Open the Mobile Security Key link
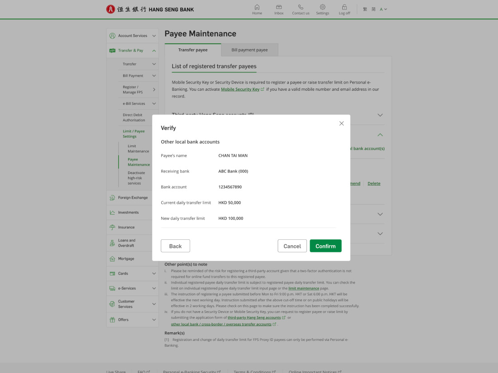Image resolution: width=498 pixels, height=373 pixels. [x=240, y=89]
